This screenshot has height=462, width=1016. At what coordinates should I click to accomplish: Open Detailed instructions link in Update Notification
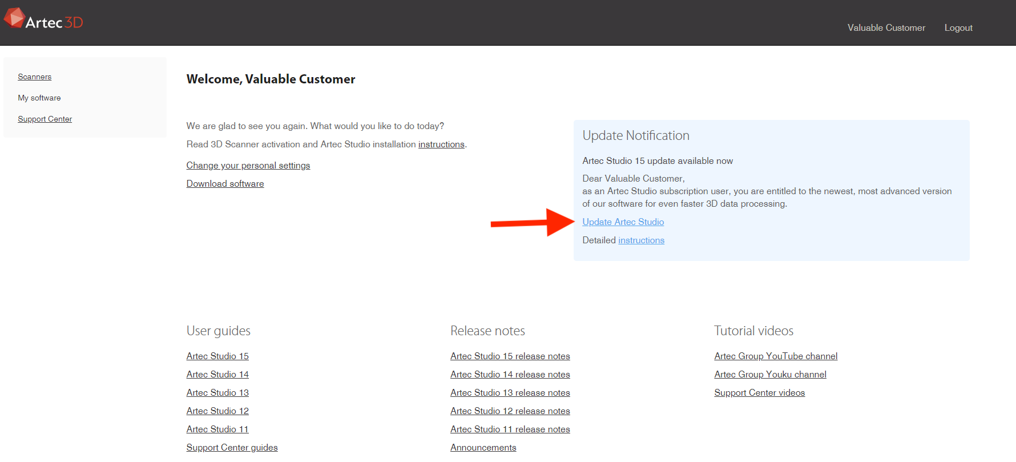[x=641, y=240]
